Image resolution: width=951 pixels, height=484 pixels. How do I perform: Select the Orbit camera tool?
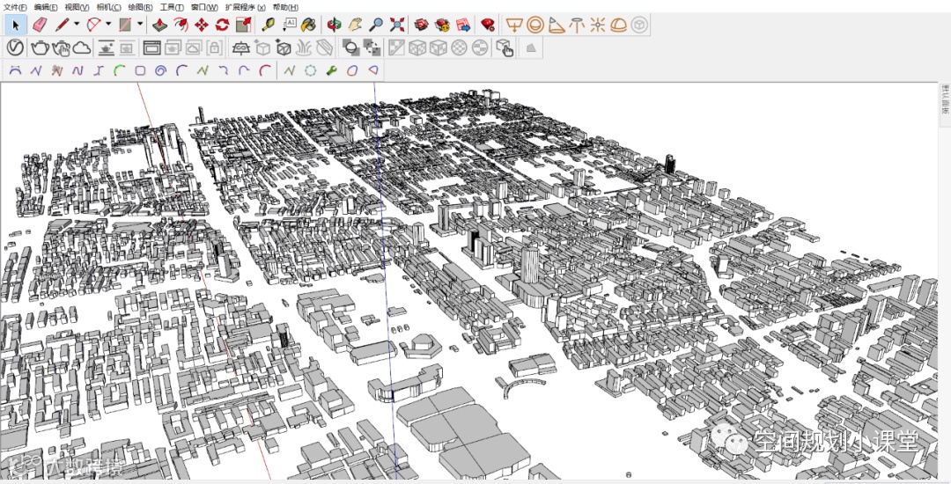334,25
